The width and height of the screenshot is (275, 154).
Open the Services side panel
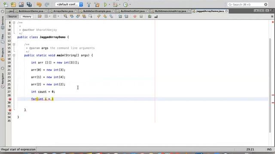[3, 22]
